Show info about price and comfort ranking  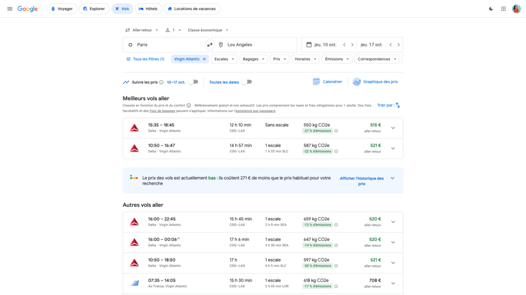[189, 106]
